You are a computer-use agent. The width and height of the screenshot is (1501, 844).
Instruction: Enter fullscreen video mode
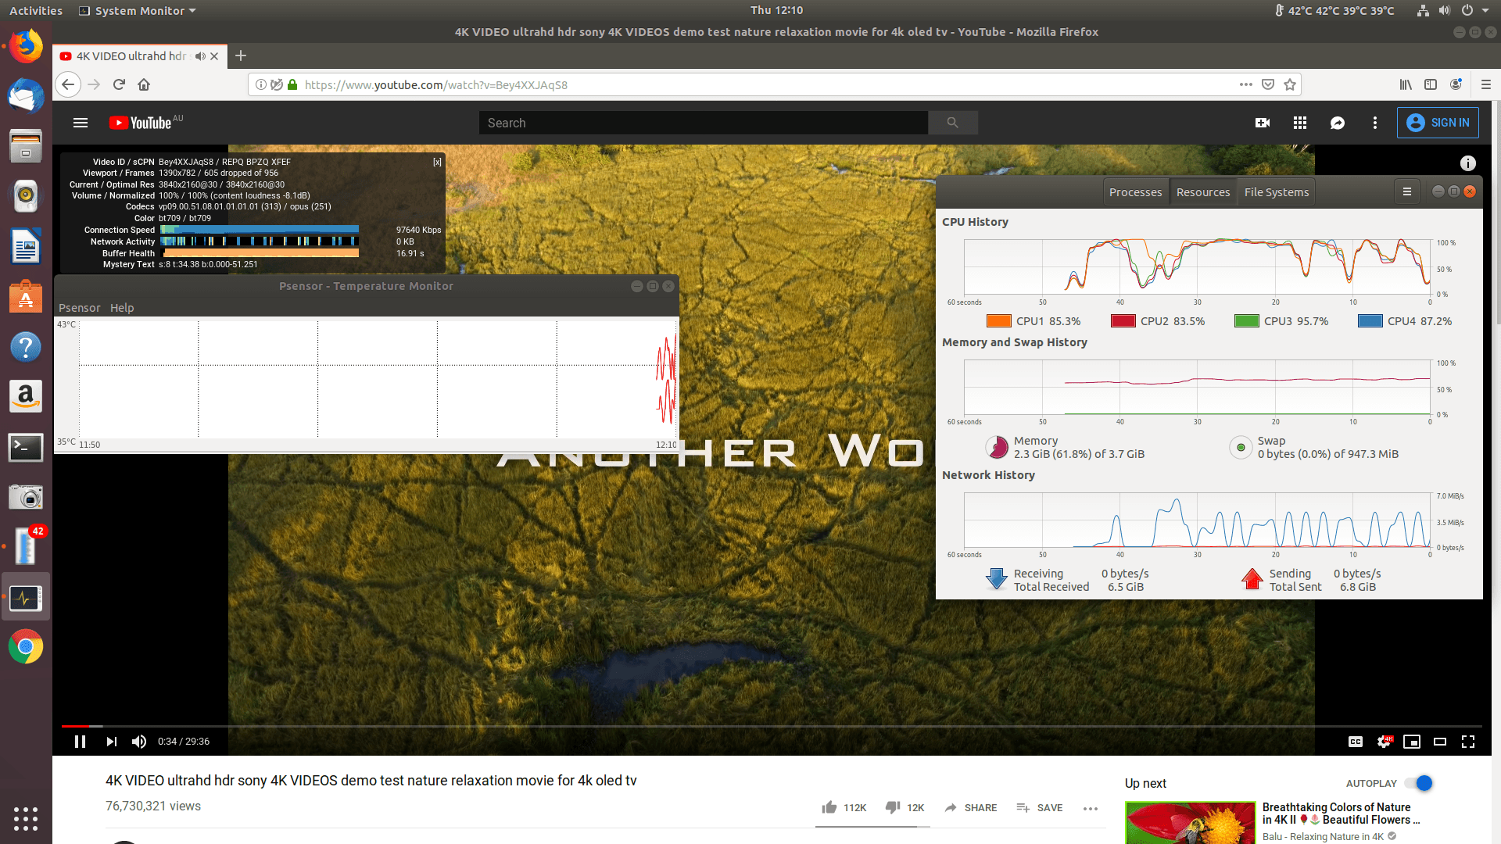point(1468,742)
